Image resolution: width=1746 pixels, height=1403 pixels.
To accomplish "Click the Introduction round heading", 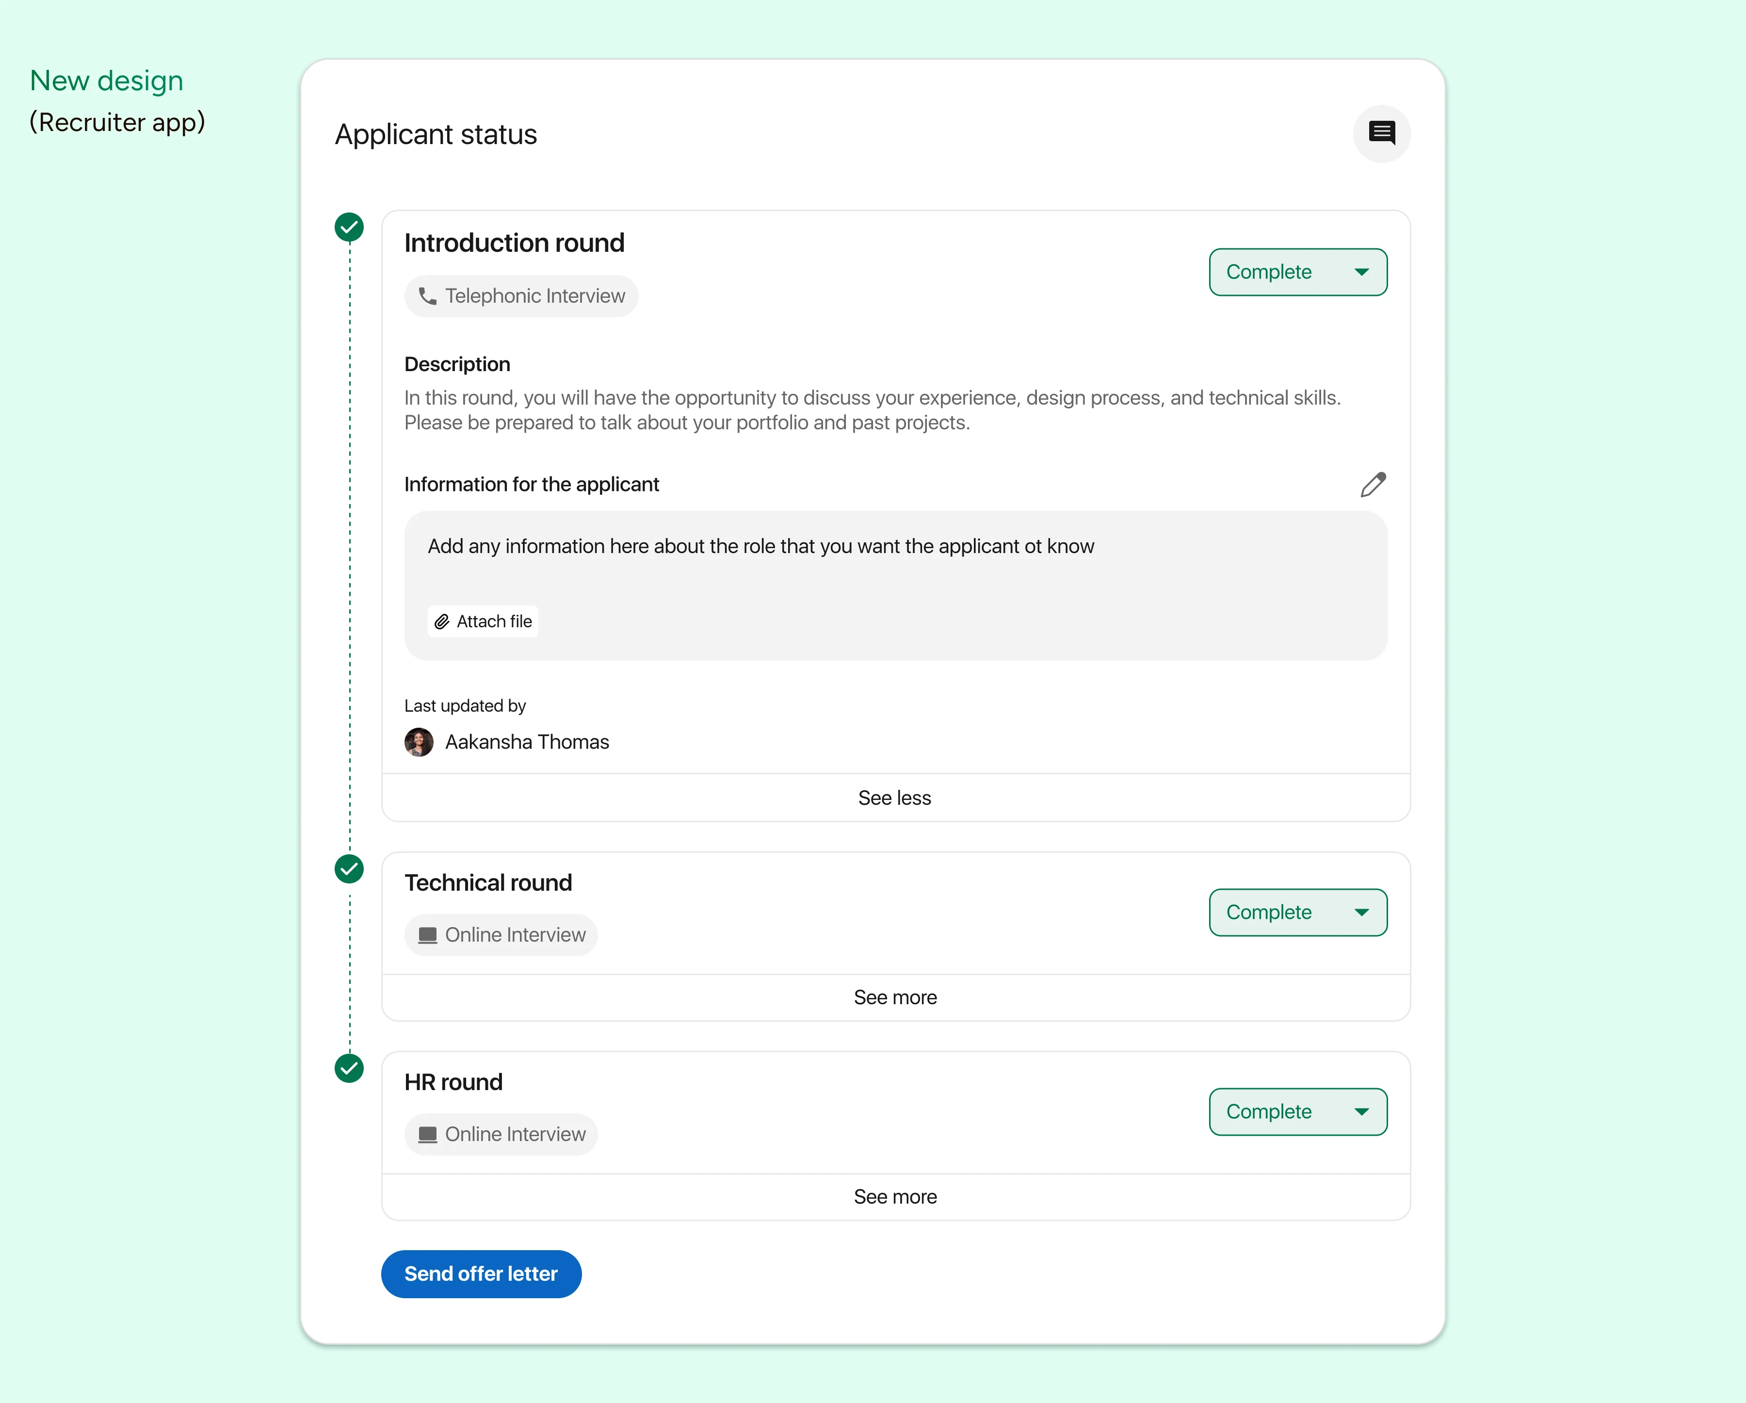I will 514,243.
